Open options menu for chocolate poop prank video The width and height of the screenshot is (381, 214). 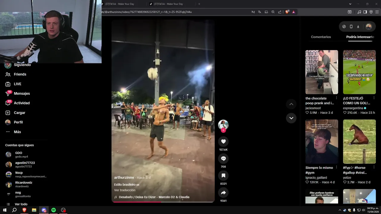click(336, 98)
